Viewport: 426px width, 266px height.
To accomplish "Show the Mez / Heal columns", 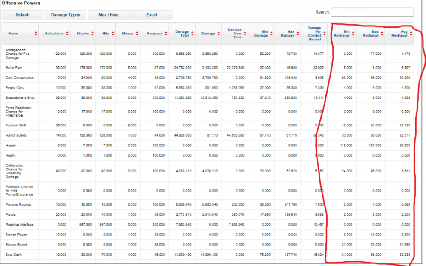I will coord(109,15).
